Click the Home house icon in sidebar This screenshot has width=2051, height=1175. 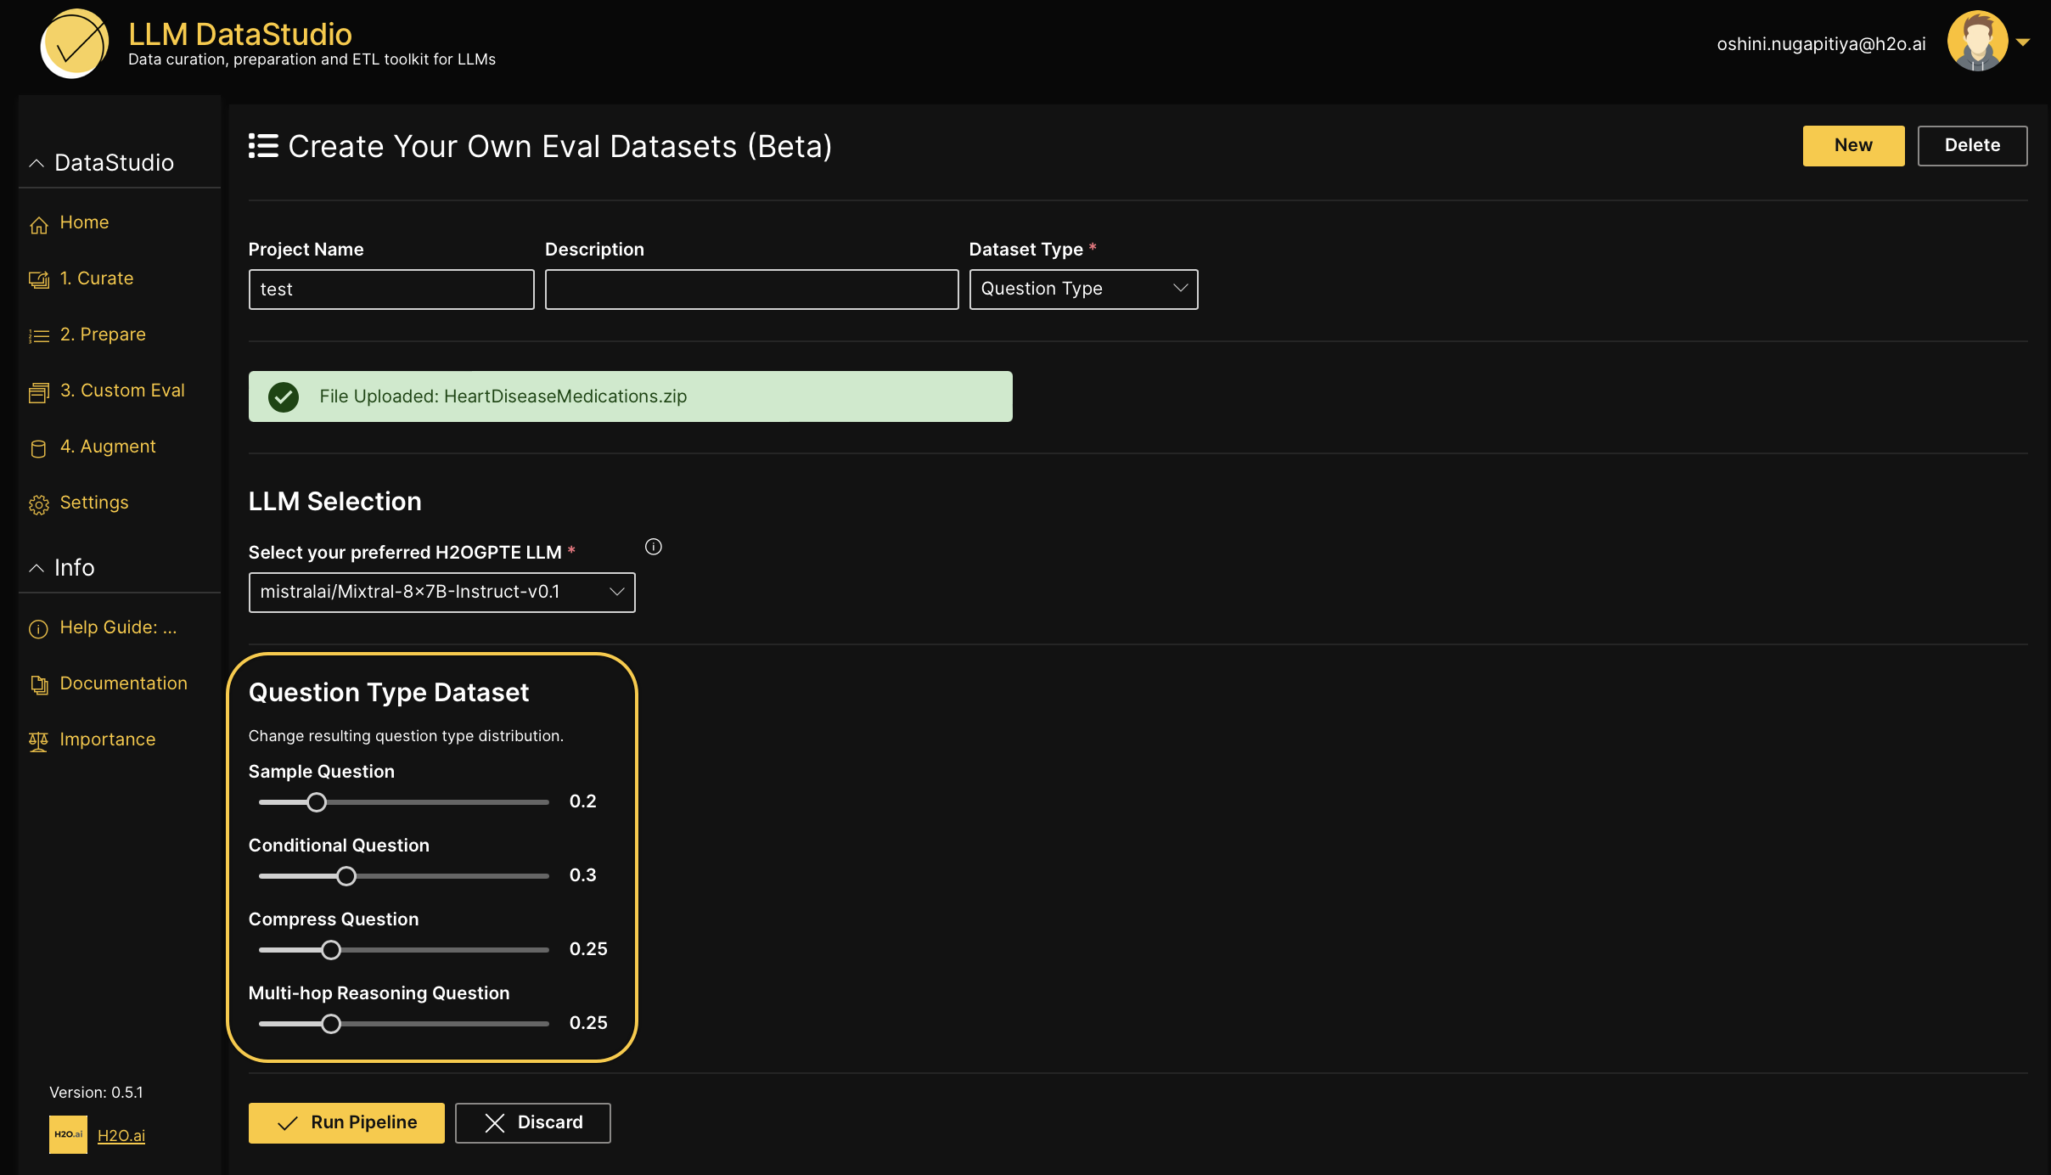(38, 224)
